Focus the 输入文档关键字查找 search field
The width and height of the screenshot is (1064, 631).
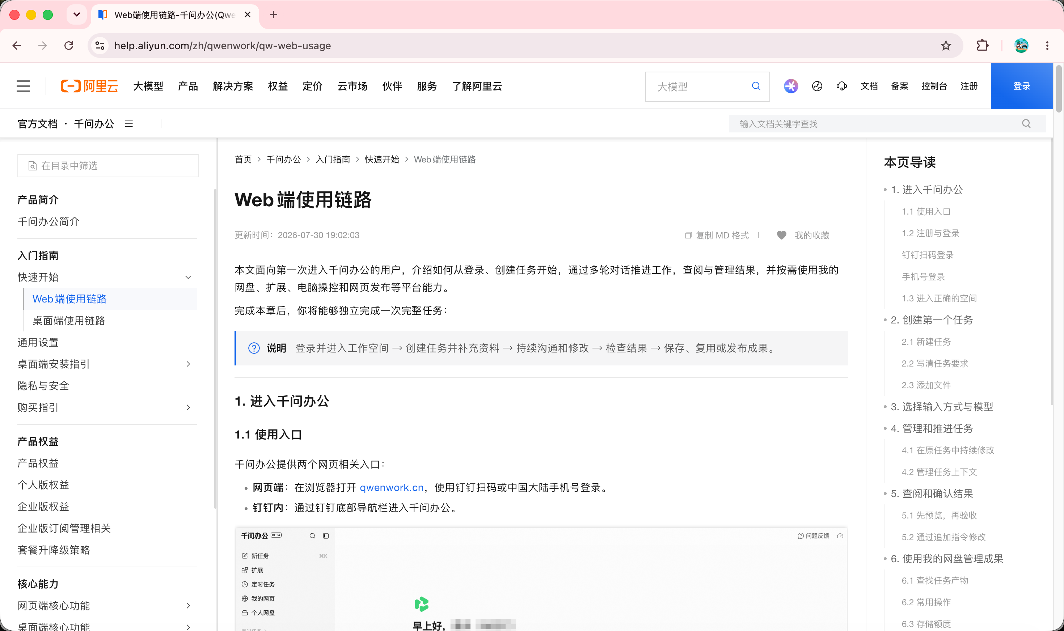(887, 124)
